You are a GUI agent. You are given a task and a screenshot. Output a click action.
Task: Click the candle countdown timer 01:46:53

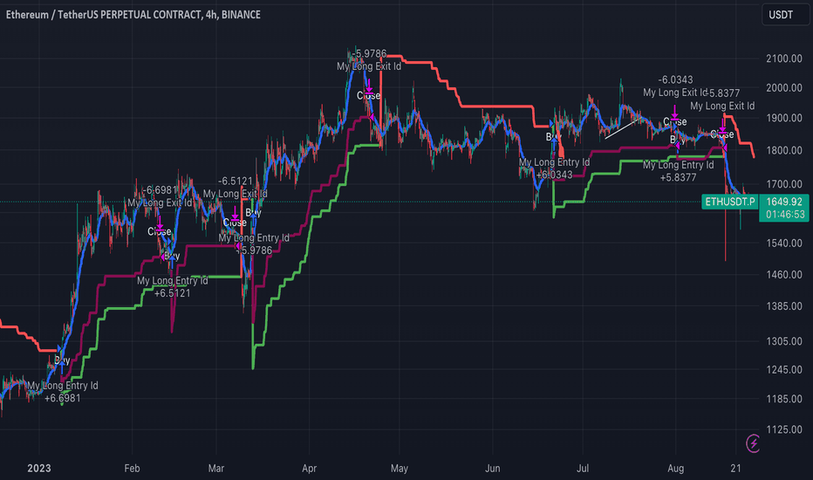(x=785, y=215)
